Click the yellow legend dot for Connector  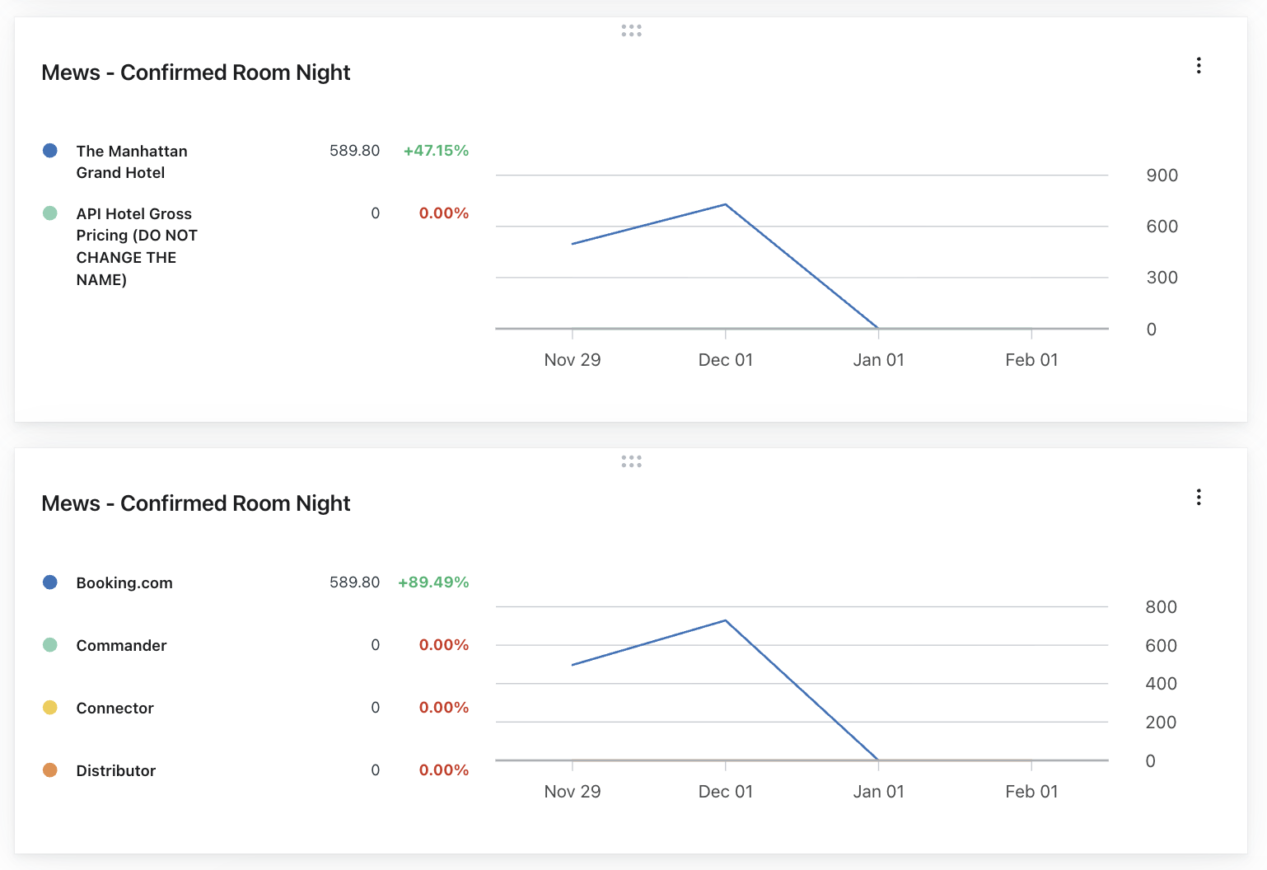click(x=50, y=707)
